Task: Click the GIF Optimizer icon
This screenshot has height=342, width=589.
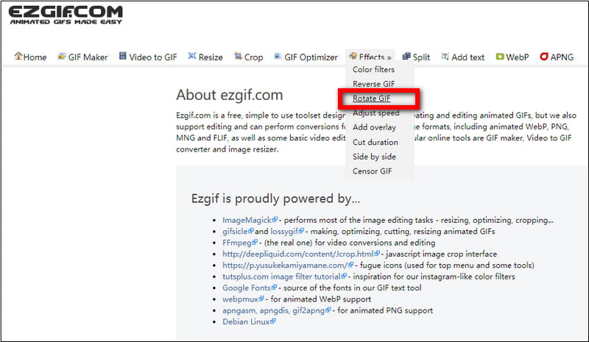Action: (x=278, y=57)
